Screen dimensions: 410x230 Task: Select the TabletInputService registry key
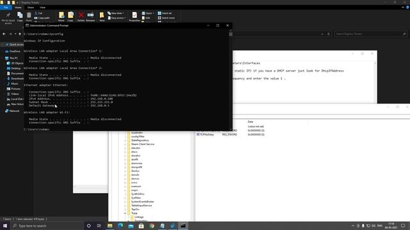point(142,206)
